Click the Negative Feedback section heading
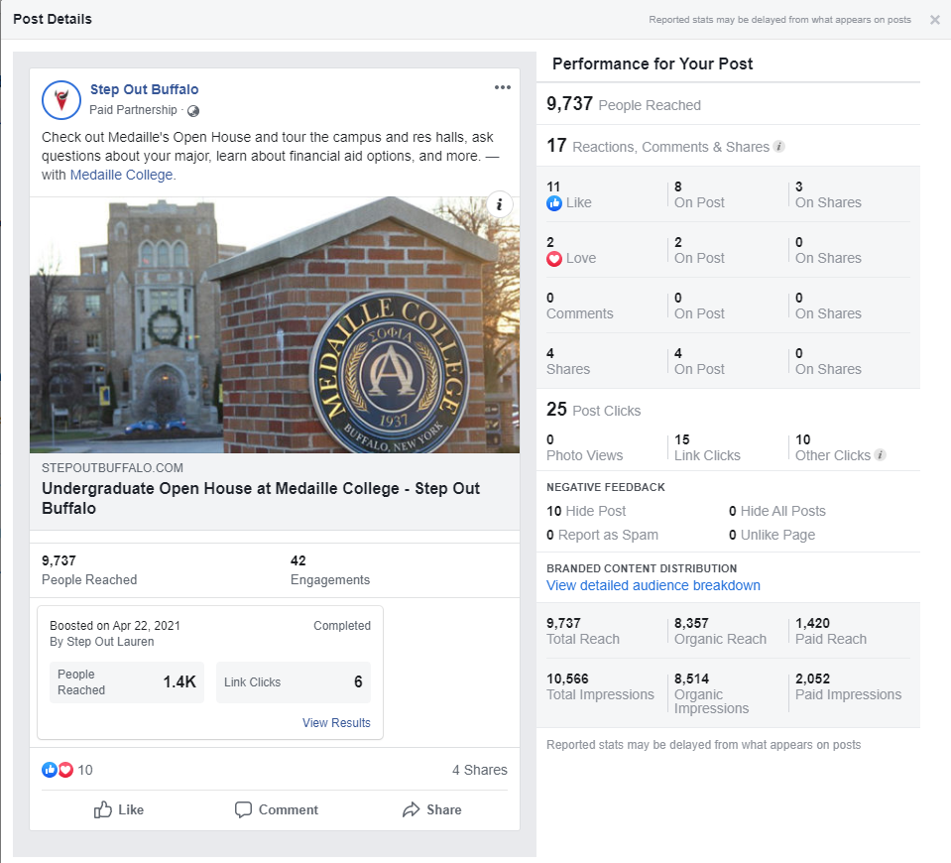This screenshot has height=863, width=951. (x=605, y=487)
